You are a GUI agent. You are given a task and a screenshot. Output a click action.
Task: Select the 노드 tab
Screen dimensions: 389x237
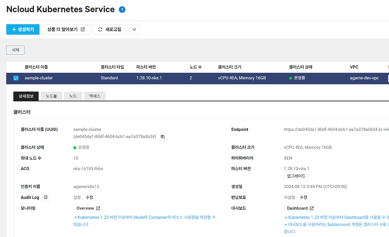[x=73, y=96]
